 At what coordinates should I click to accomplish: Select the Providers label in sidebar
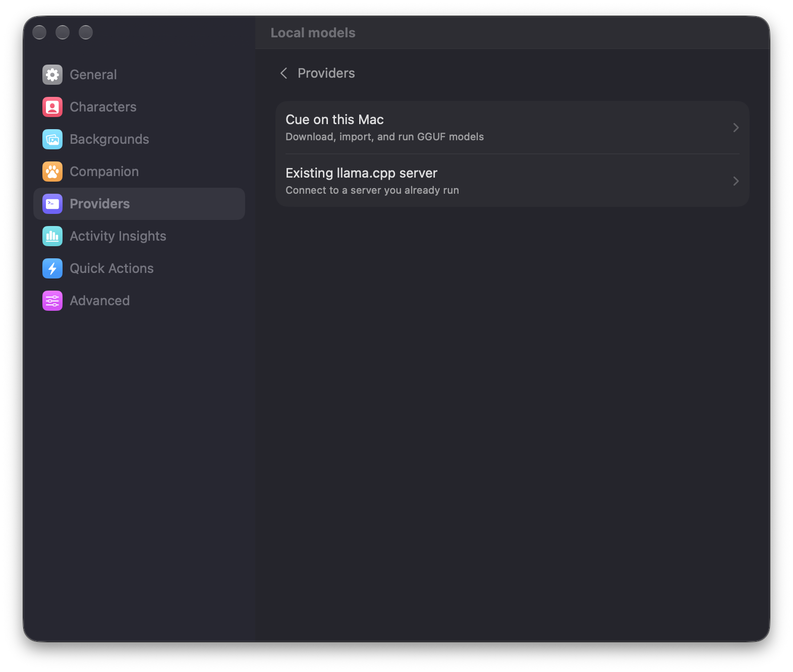(100, 204)
